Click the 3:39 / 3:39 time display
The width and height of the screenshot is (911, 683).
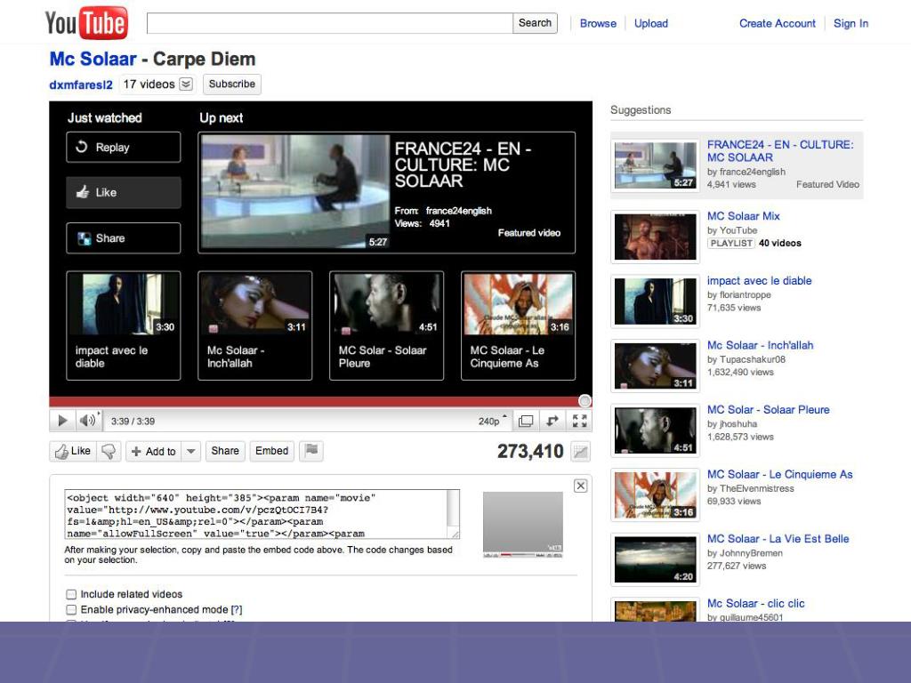click(x=133, y=421)
